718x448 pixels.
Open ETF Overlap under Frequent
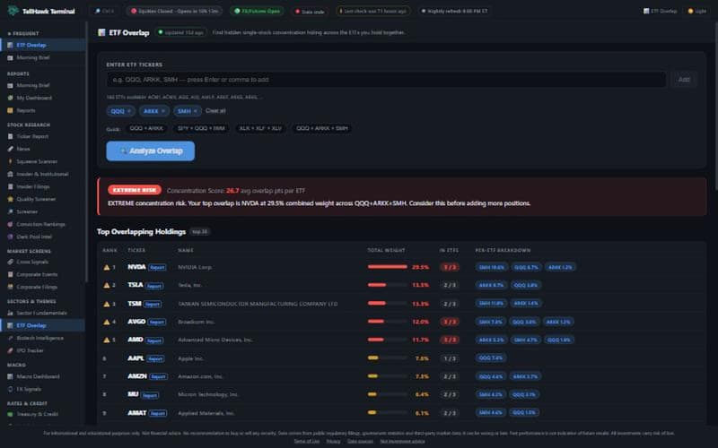coord(42,45)
